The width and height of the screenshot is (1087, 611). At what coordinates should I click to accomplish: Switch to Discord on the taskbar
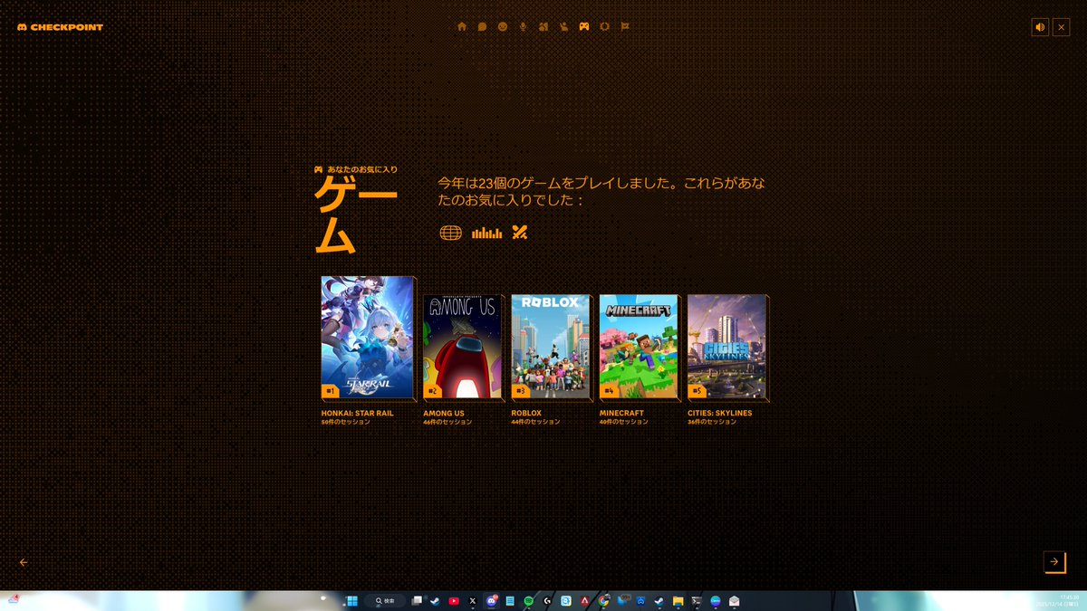tap(492, 601)
